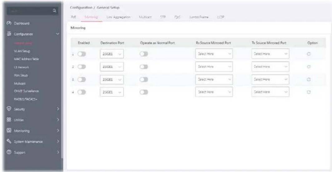The width and height of the screenshot is (332, 172).
Task: Switch to the LLDP tab
Action: click(x=221, y=17)
